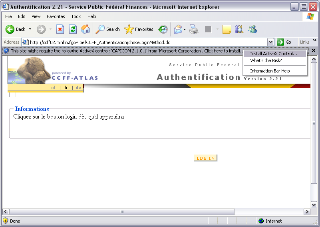Image resolution: width=320 pixels, height=227 pixels.
Task: Click the page icon beside the URL
Action: 25,42
